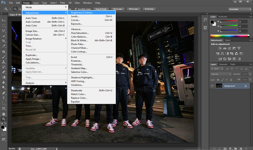Click the foreground color swatch in Color panel

pos(212,22)
